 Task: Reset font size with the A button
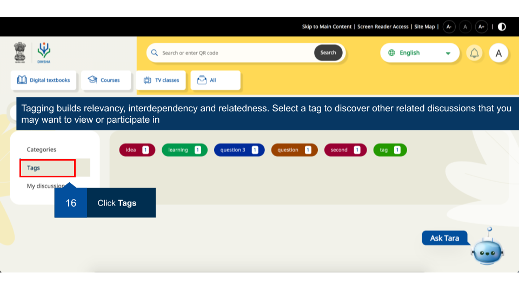pyautogui.click(x=465, y=26)
